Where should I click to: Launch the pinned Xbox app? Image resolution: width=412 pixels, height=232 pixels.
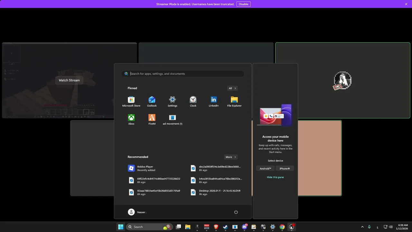click(x=131, y=120)
